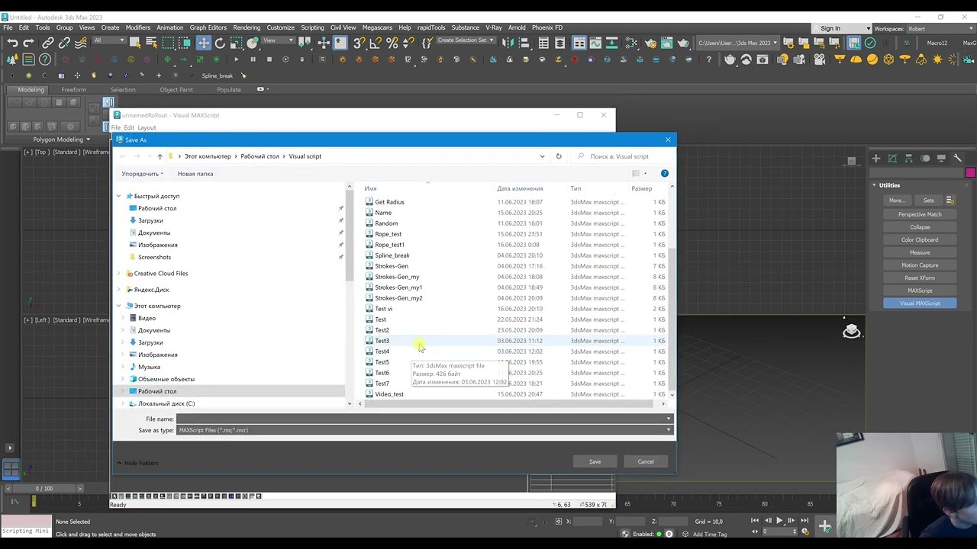The height and width of the screenshot is (549, 977).
Task: Click the Add Time Tag field
Action: tap(710, 534)
